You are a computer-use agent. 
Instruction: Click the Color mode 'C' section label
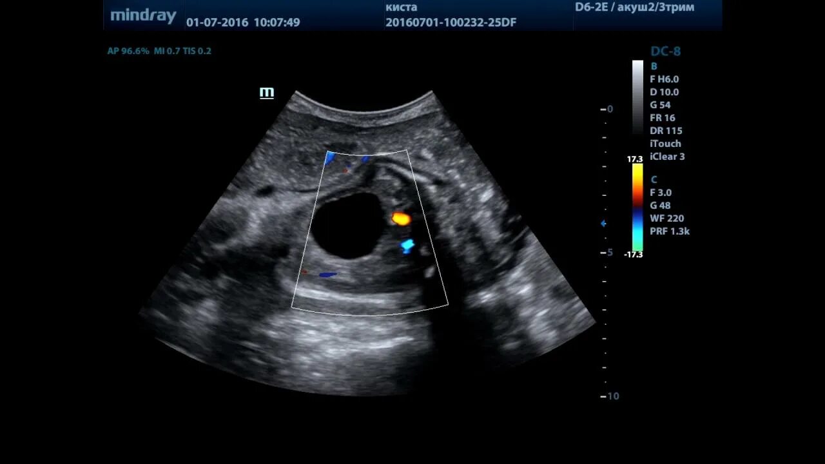click(x=654, y=180)
